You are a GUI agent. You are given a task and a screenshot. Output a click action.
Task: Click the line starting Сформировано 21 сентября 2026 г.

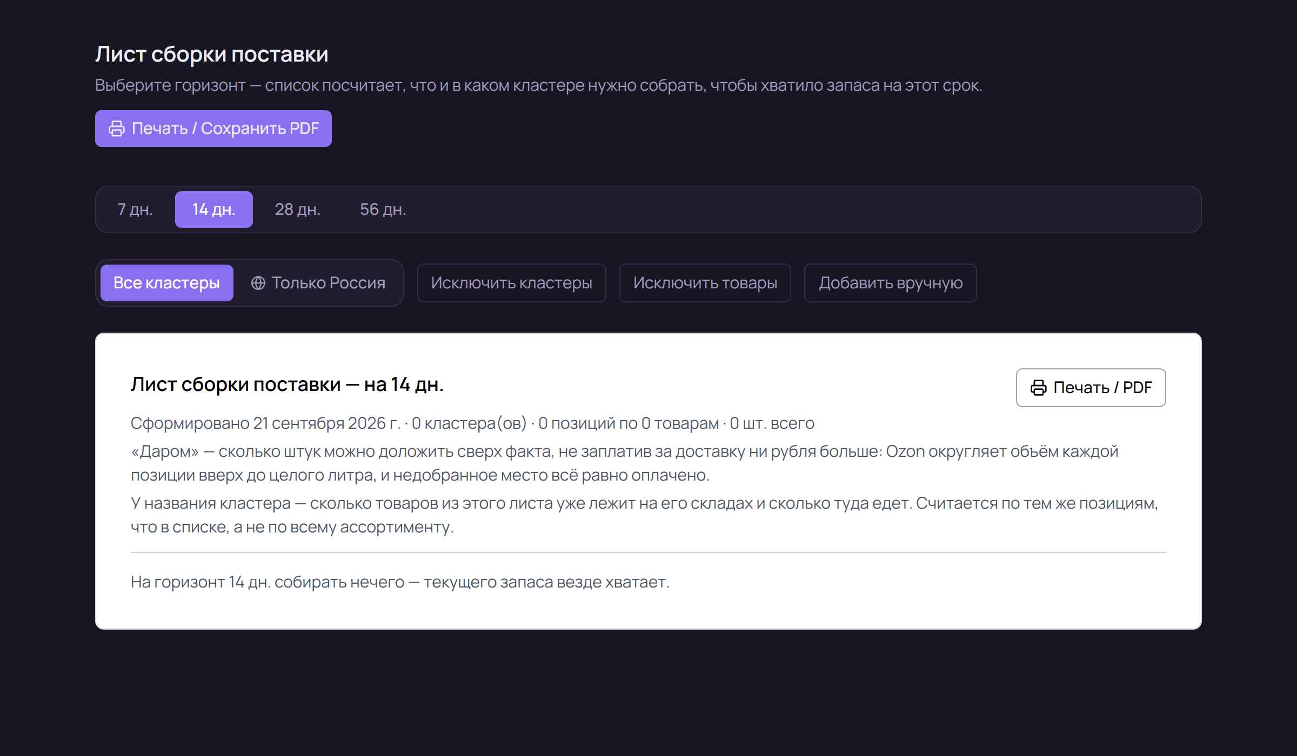(x=472, y=423)
